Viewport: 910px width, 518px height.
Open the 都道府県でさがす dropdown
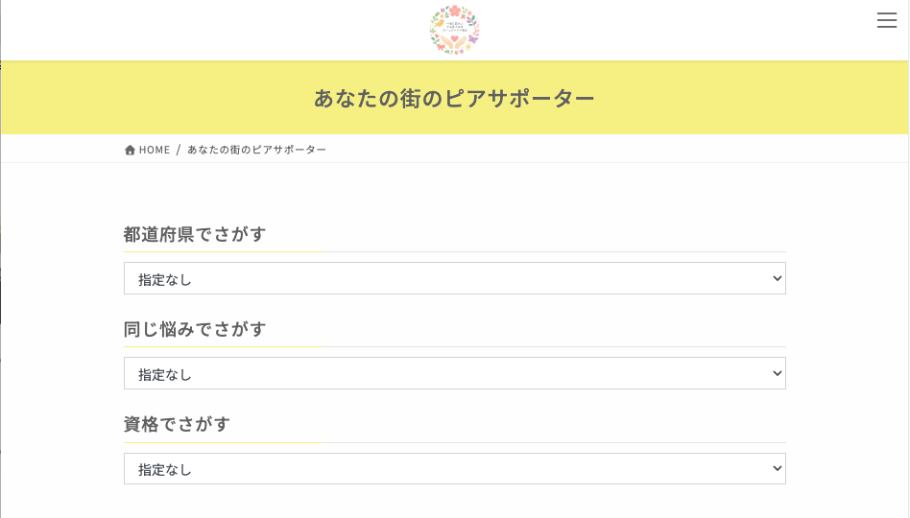click(454, 278)
